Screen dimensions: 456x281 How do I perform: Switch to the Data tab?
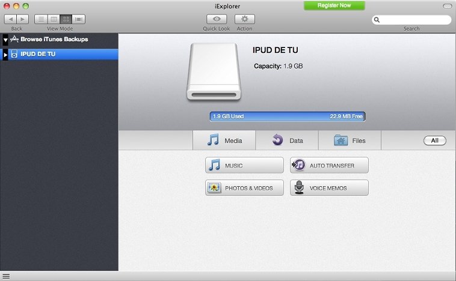287,140
